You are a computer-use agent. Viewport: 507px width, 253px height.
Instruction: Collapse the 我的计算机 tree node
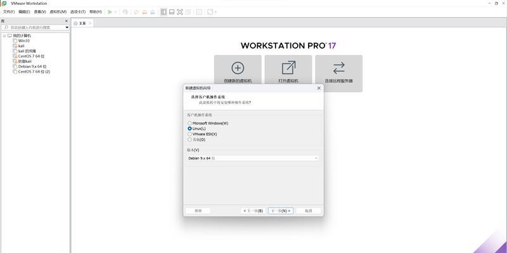tap(4, 35)
